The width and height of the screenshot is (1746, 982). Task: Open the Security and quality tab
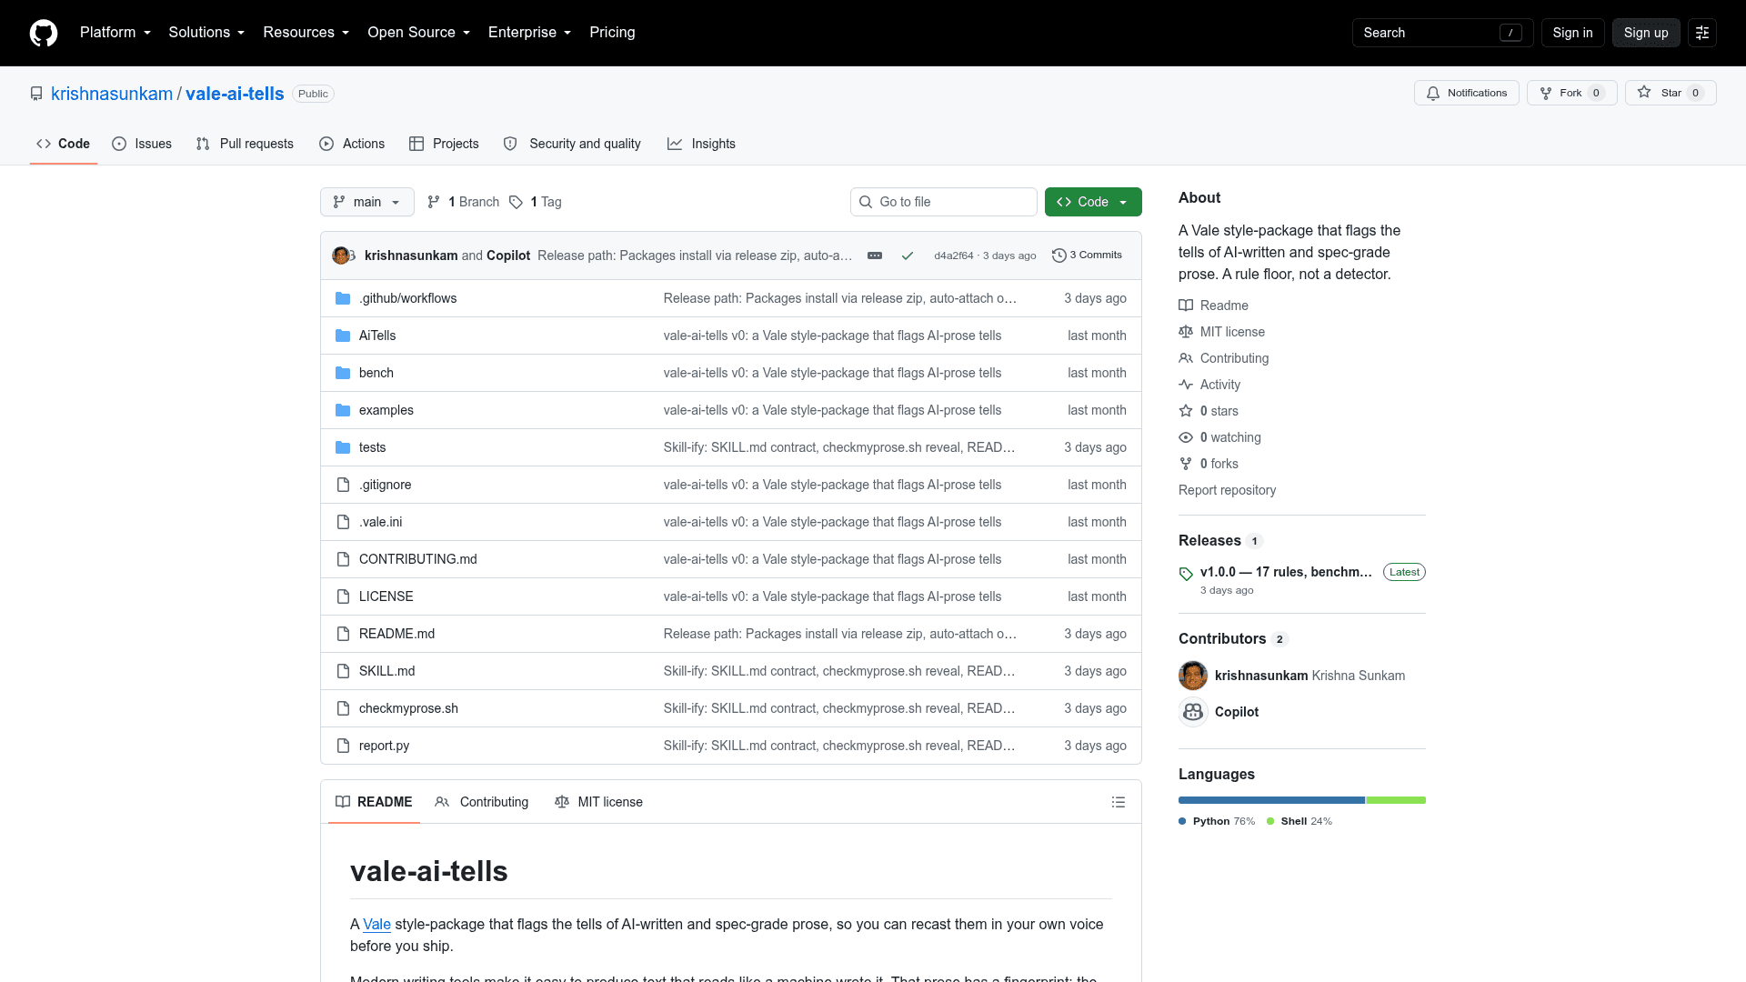coord(572,144)
